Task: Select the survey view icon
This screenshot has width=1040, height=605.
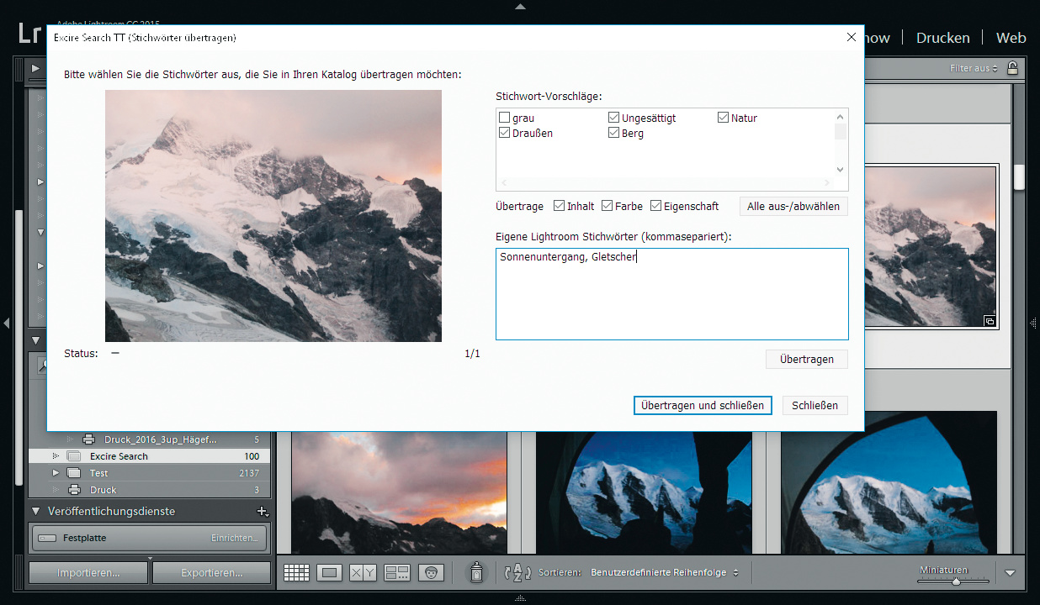Action: (396, 573)
